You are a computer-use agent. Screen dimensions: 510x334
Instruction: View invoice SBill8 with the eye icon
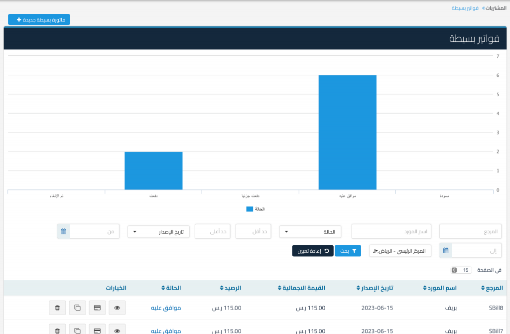(117, 308)
